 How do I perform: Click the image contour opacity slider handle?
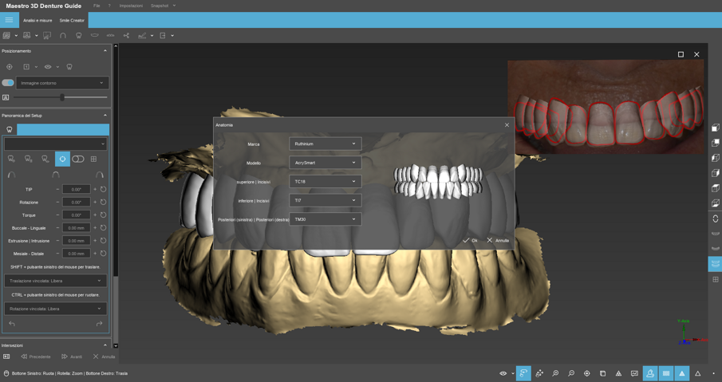pyautogui.click(x=62, y=97)
